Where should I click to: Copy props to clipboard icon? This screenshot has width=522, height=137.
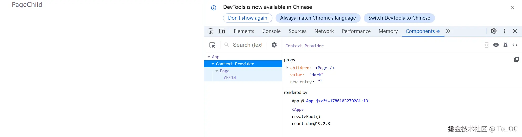(516, 59)
